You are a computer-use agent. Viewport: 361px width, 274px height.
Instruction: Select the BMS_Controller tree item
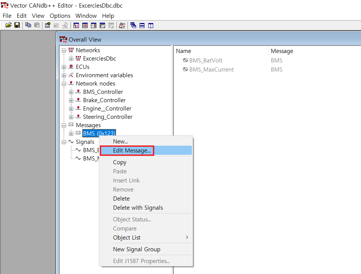click(x=103, y=92)
